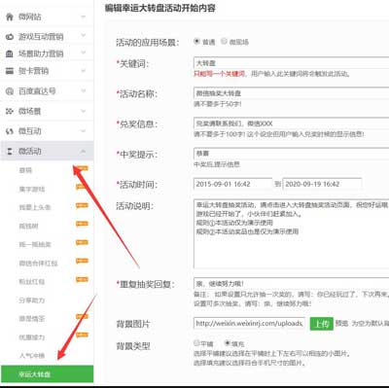This screenshot has height=388, width=389.
Task: Open the 分享助力 submenu item
Action: click(32, 300)
